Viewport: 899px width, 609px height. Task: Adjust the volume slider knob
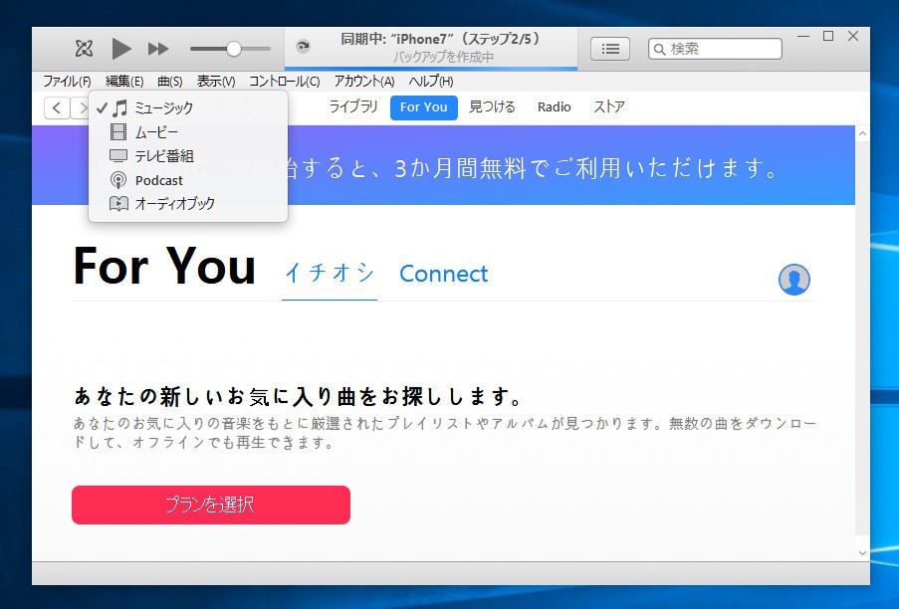pyautogui.click(x=233, y=49)
